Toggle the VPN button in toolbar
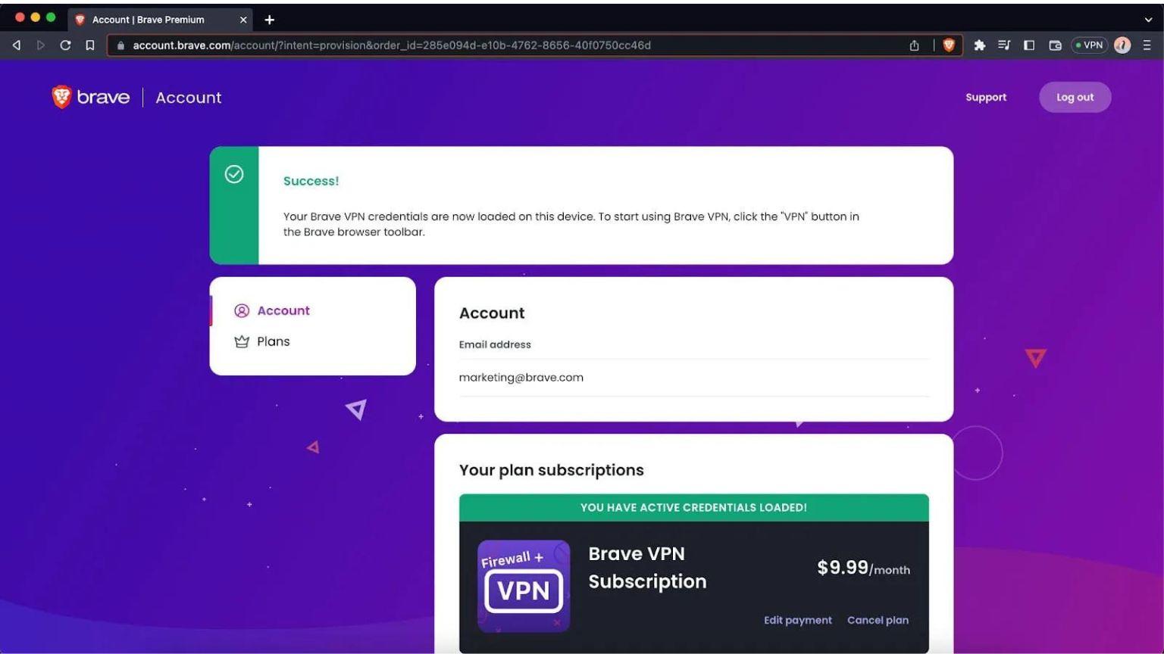The image size is (1164, 654). [1089, 45]
